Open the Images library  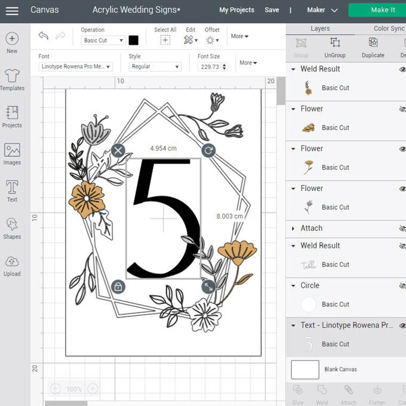pos(12,153)
